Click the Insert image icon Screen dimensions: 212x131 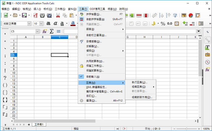tap(184, 15)
